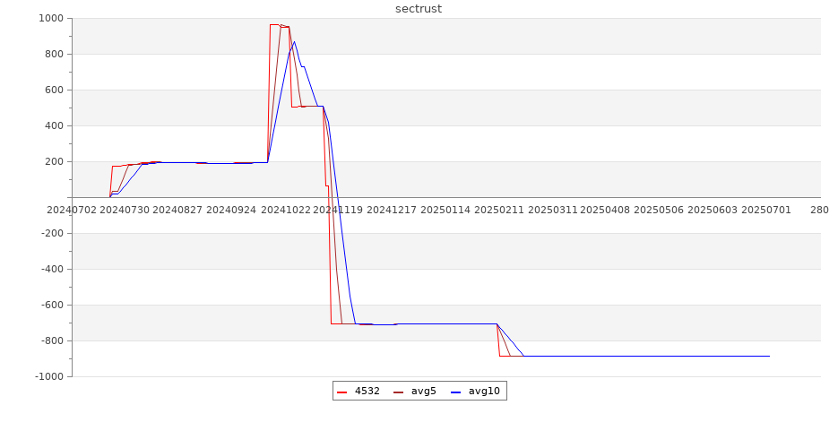Click the x-axis date '20241119'
The height and width of the screenshot is (448, 838).
[x=338, y=210]
